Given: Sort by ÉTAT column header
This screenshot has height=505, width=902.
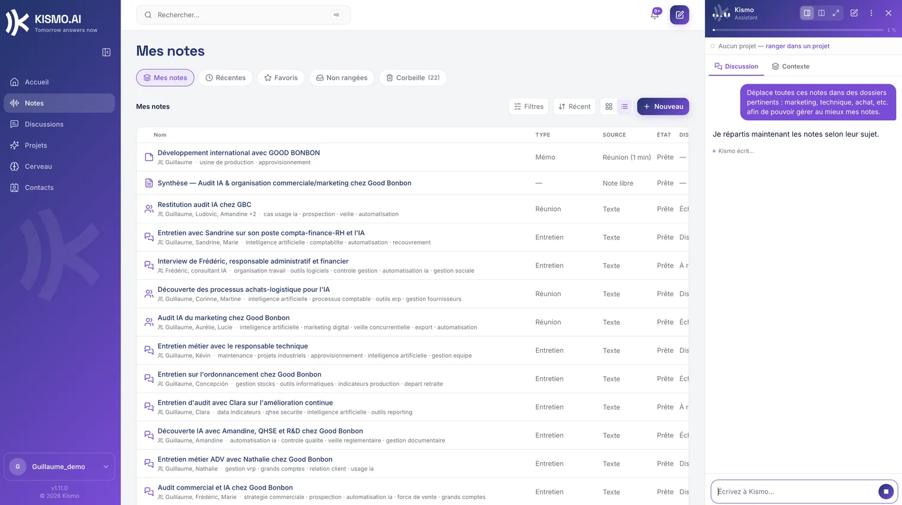Looking at the screenshot, I should pos(664,135).
